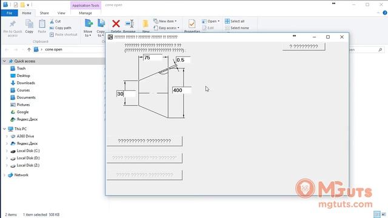The height and width of the screenshot is (218, 388).
Task: Select Documents in navigation pane
Action: tap(26, 97)
